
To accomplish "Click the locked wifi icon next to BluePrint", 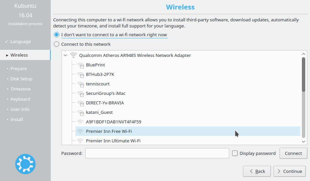I will [81, 65].
